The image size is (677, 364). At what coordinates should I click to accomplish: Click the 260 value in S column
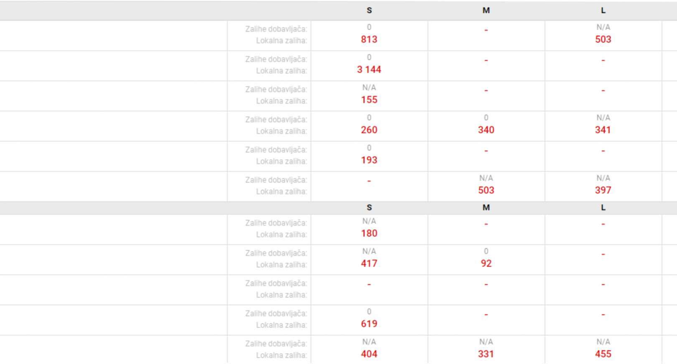click(369, 130)
